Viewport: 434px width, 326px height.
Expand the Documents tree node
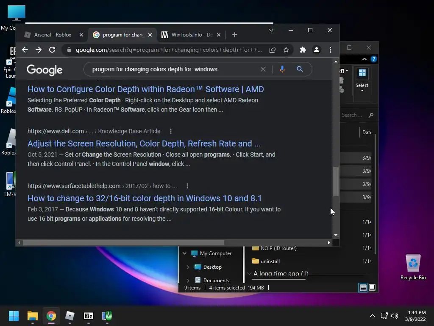188,281
